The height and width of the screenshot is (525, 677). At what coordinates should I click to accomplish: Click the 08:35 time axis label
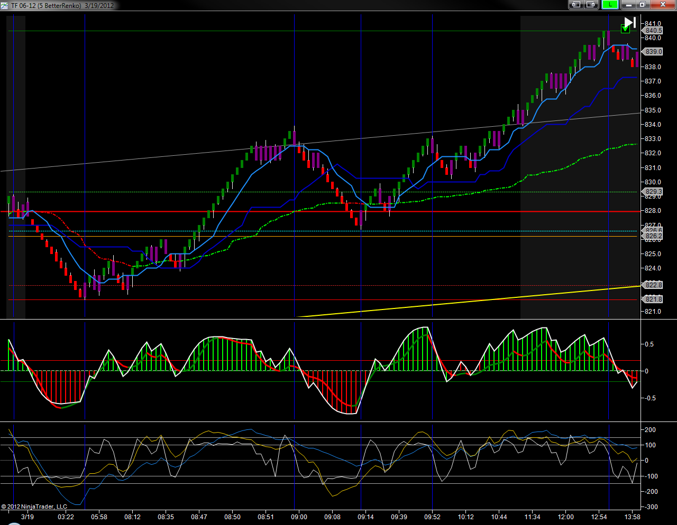click(x=166, y=517)
